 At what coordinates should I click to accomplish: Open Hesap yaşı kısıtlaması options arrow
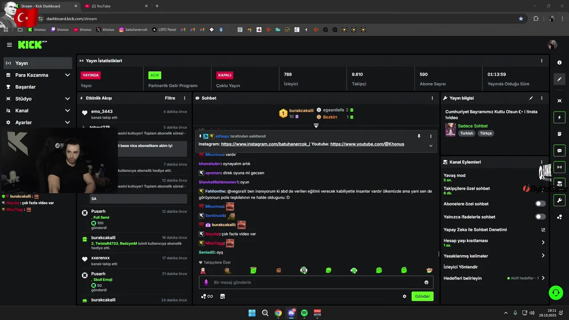(543, 243)
